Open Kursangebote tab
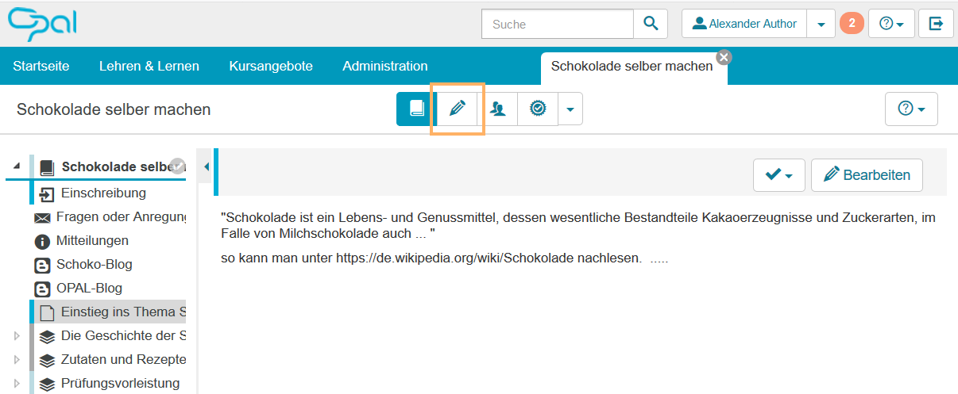Viewport: 958px width, 394px height. pos(271,67)
